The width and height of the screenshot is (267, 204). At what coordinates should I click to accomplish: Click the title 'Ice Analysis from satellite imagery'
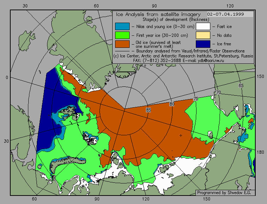click(x=158, y=14)
